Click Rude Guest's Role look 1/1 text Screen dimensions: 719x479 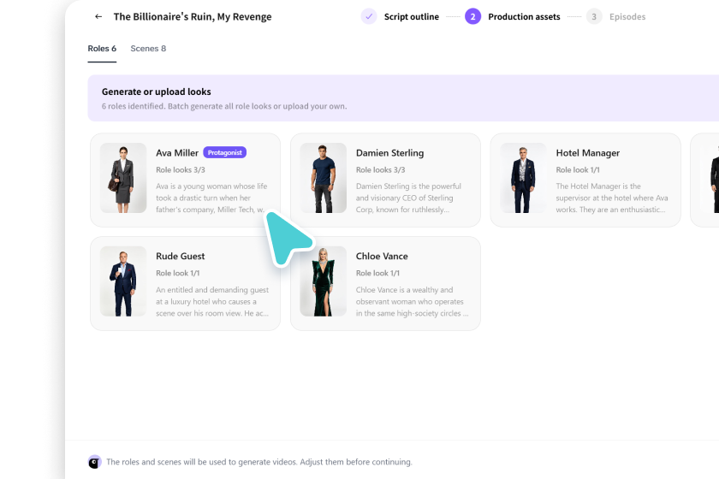click(x=178, y=273)
